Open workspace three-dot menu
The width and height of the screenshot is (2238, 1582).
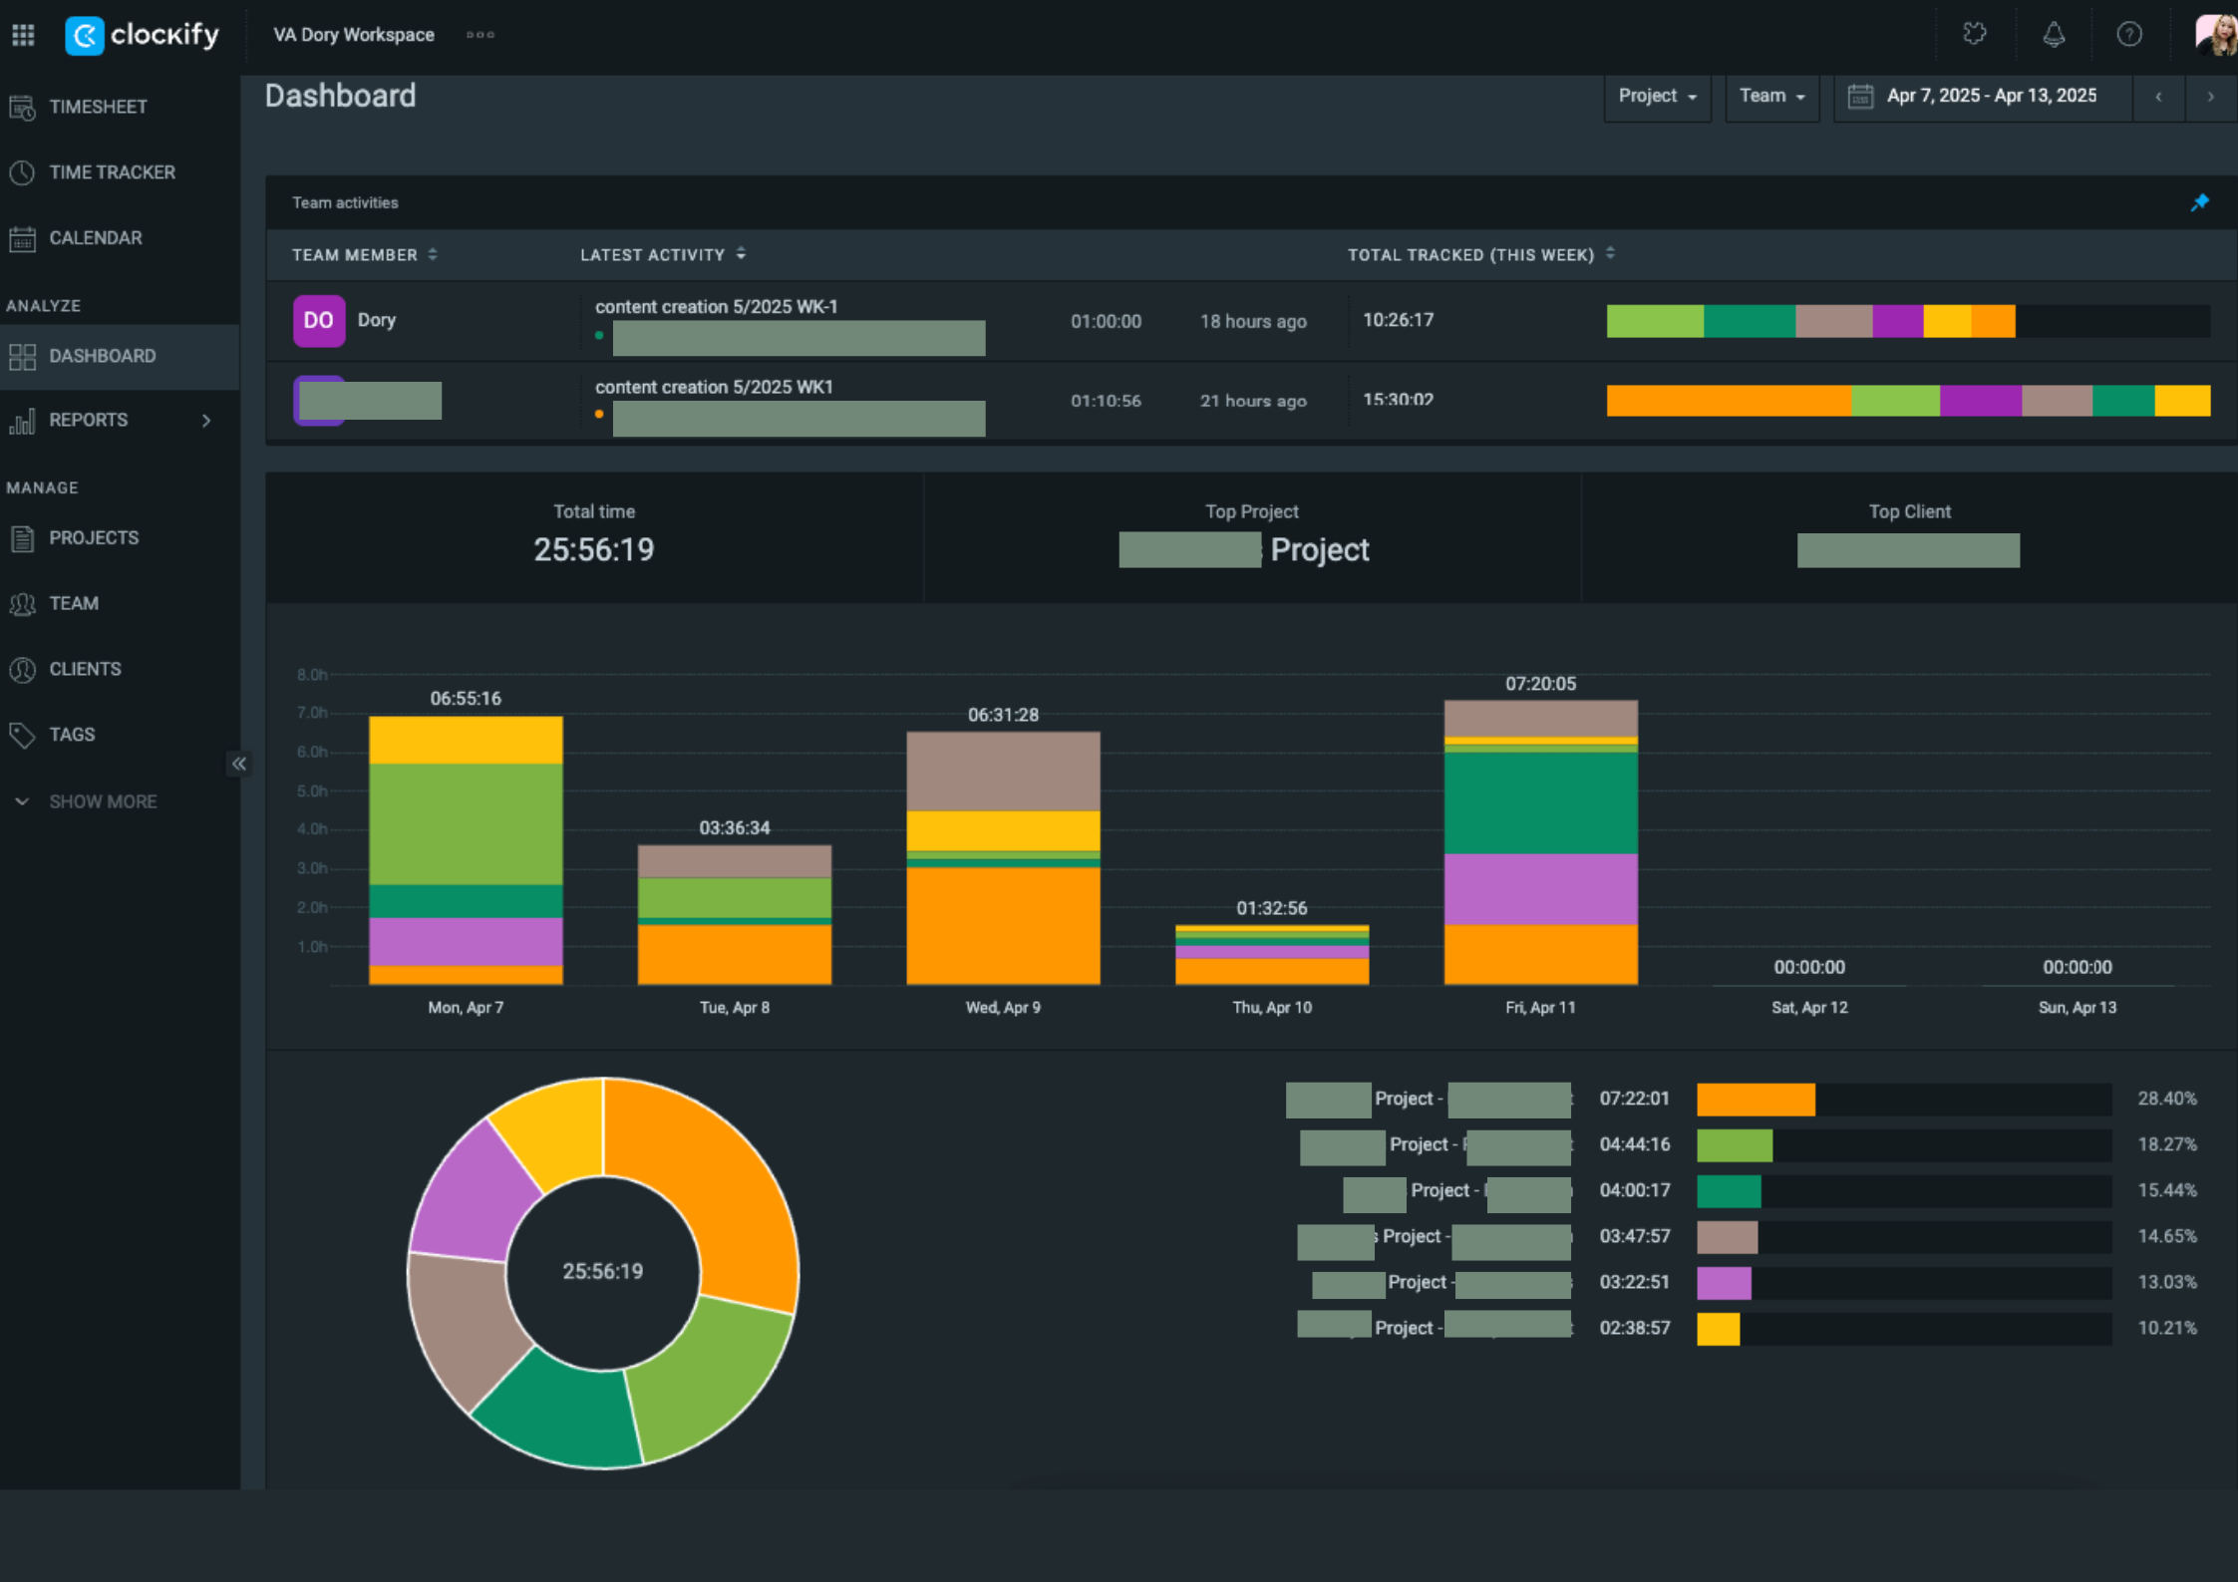coord(480,35)
